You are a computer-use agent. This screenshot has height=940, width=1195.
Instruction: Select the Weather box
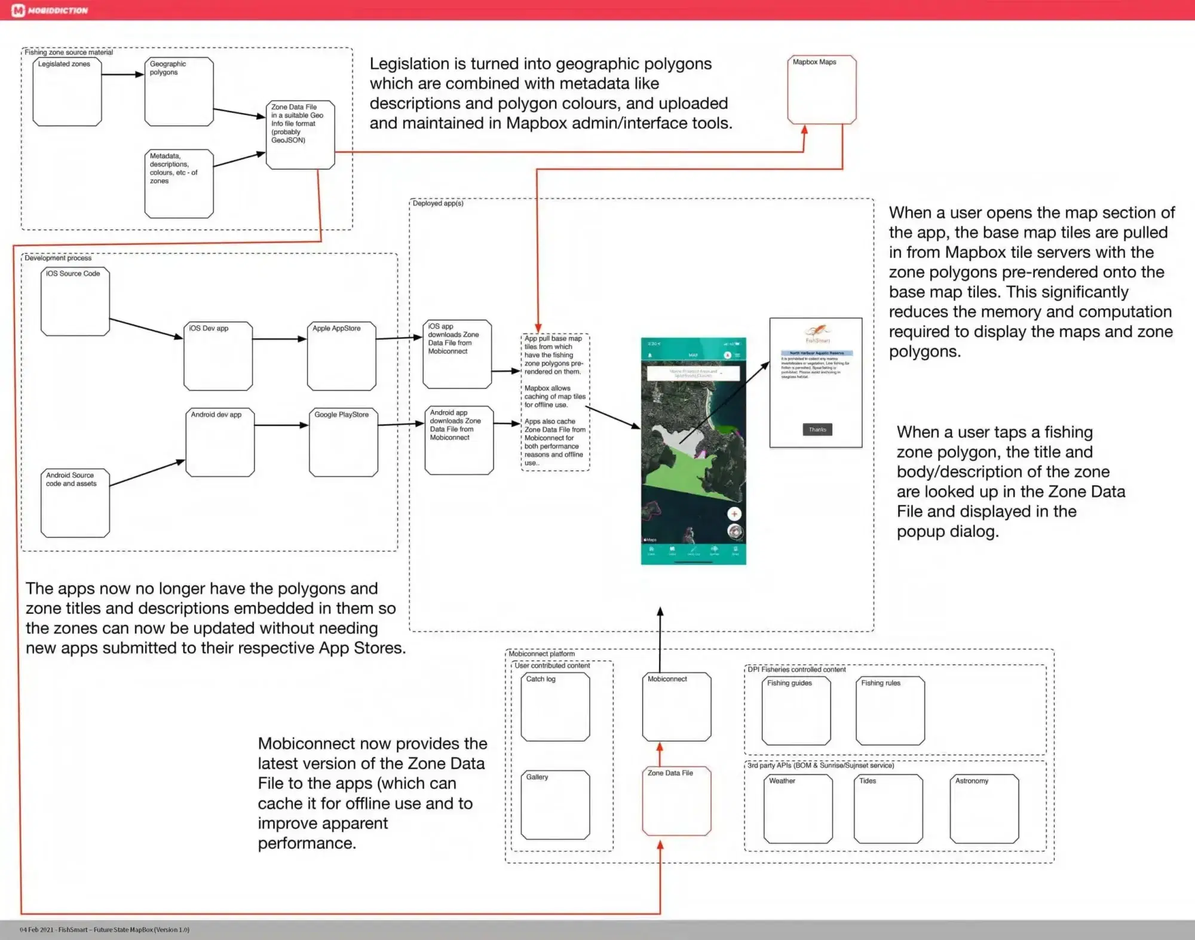[x=798, y=809]
